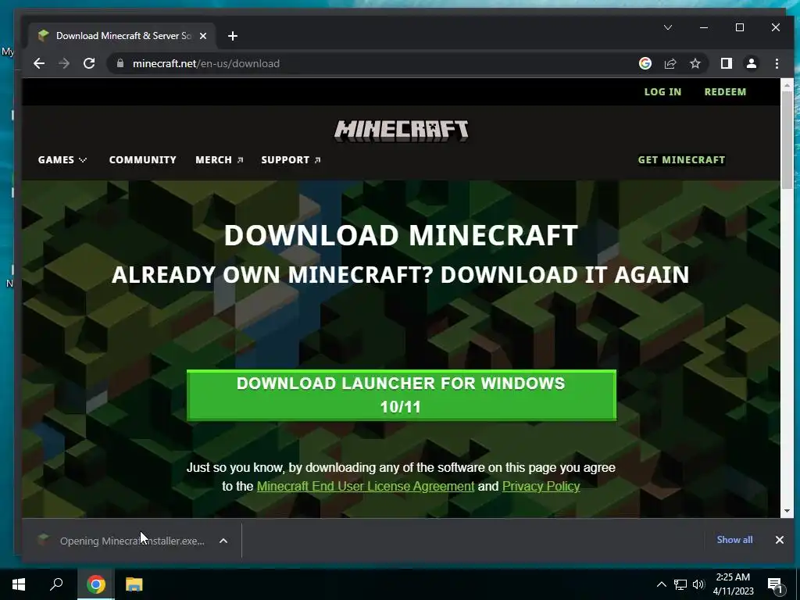Minimize the Chrome window

coord(704,27)
